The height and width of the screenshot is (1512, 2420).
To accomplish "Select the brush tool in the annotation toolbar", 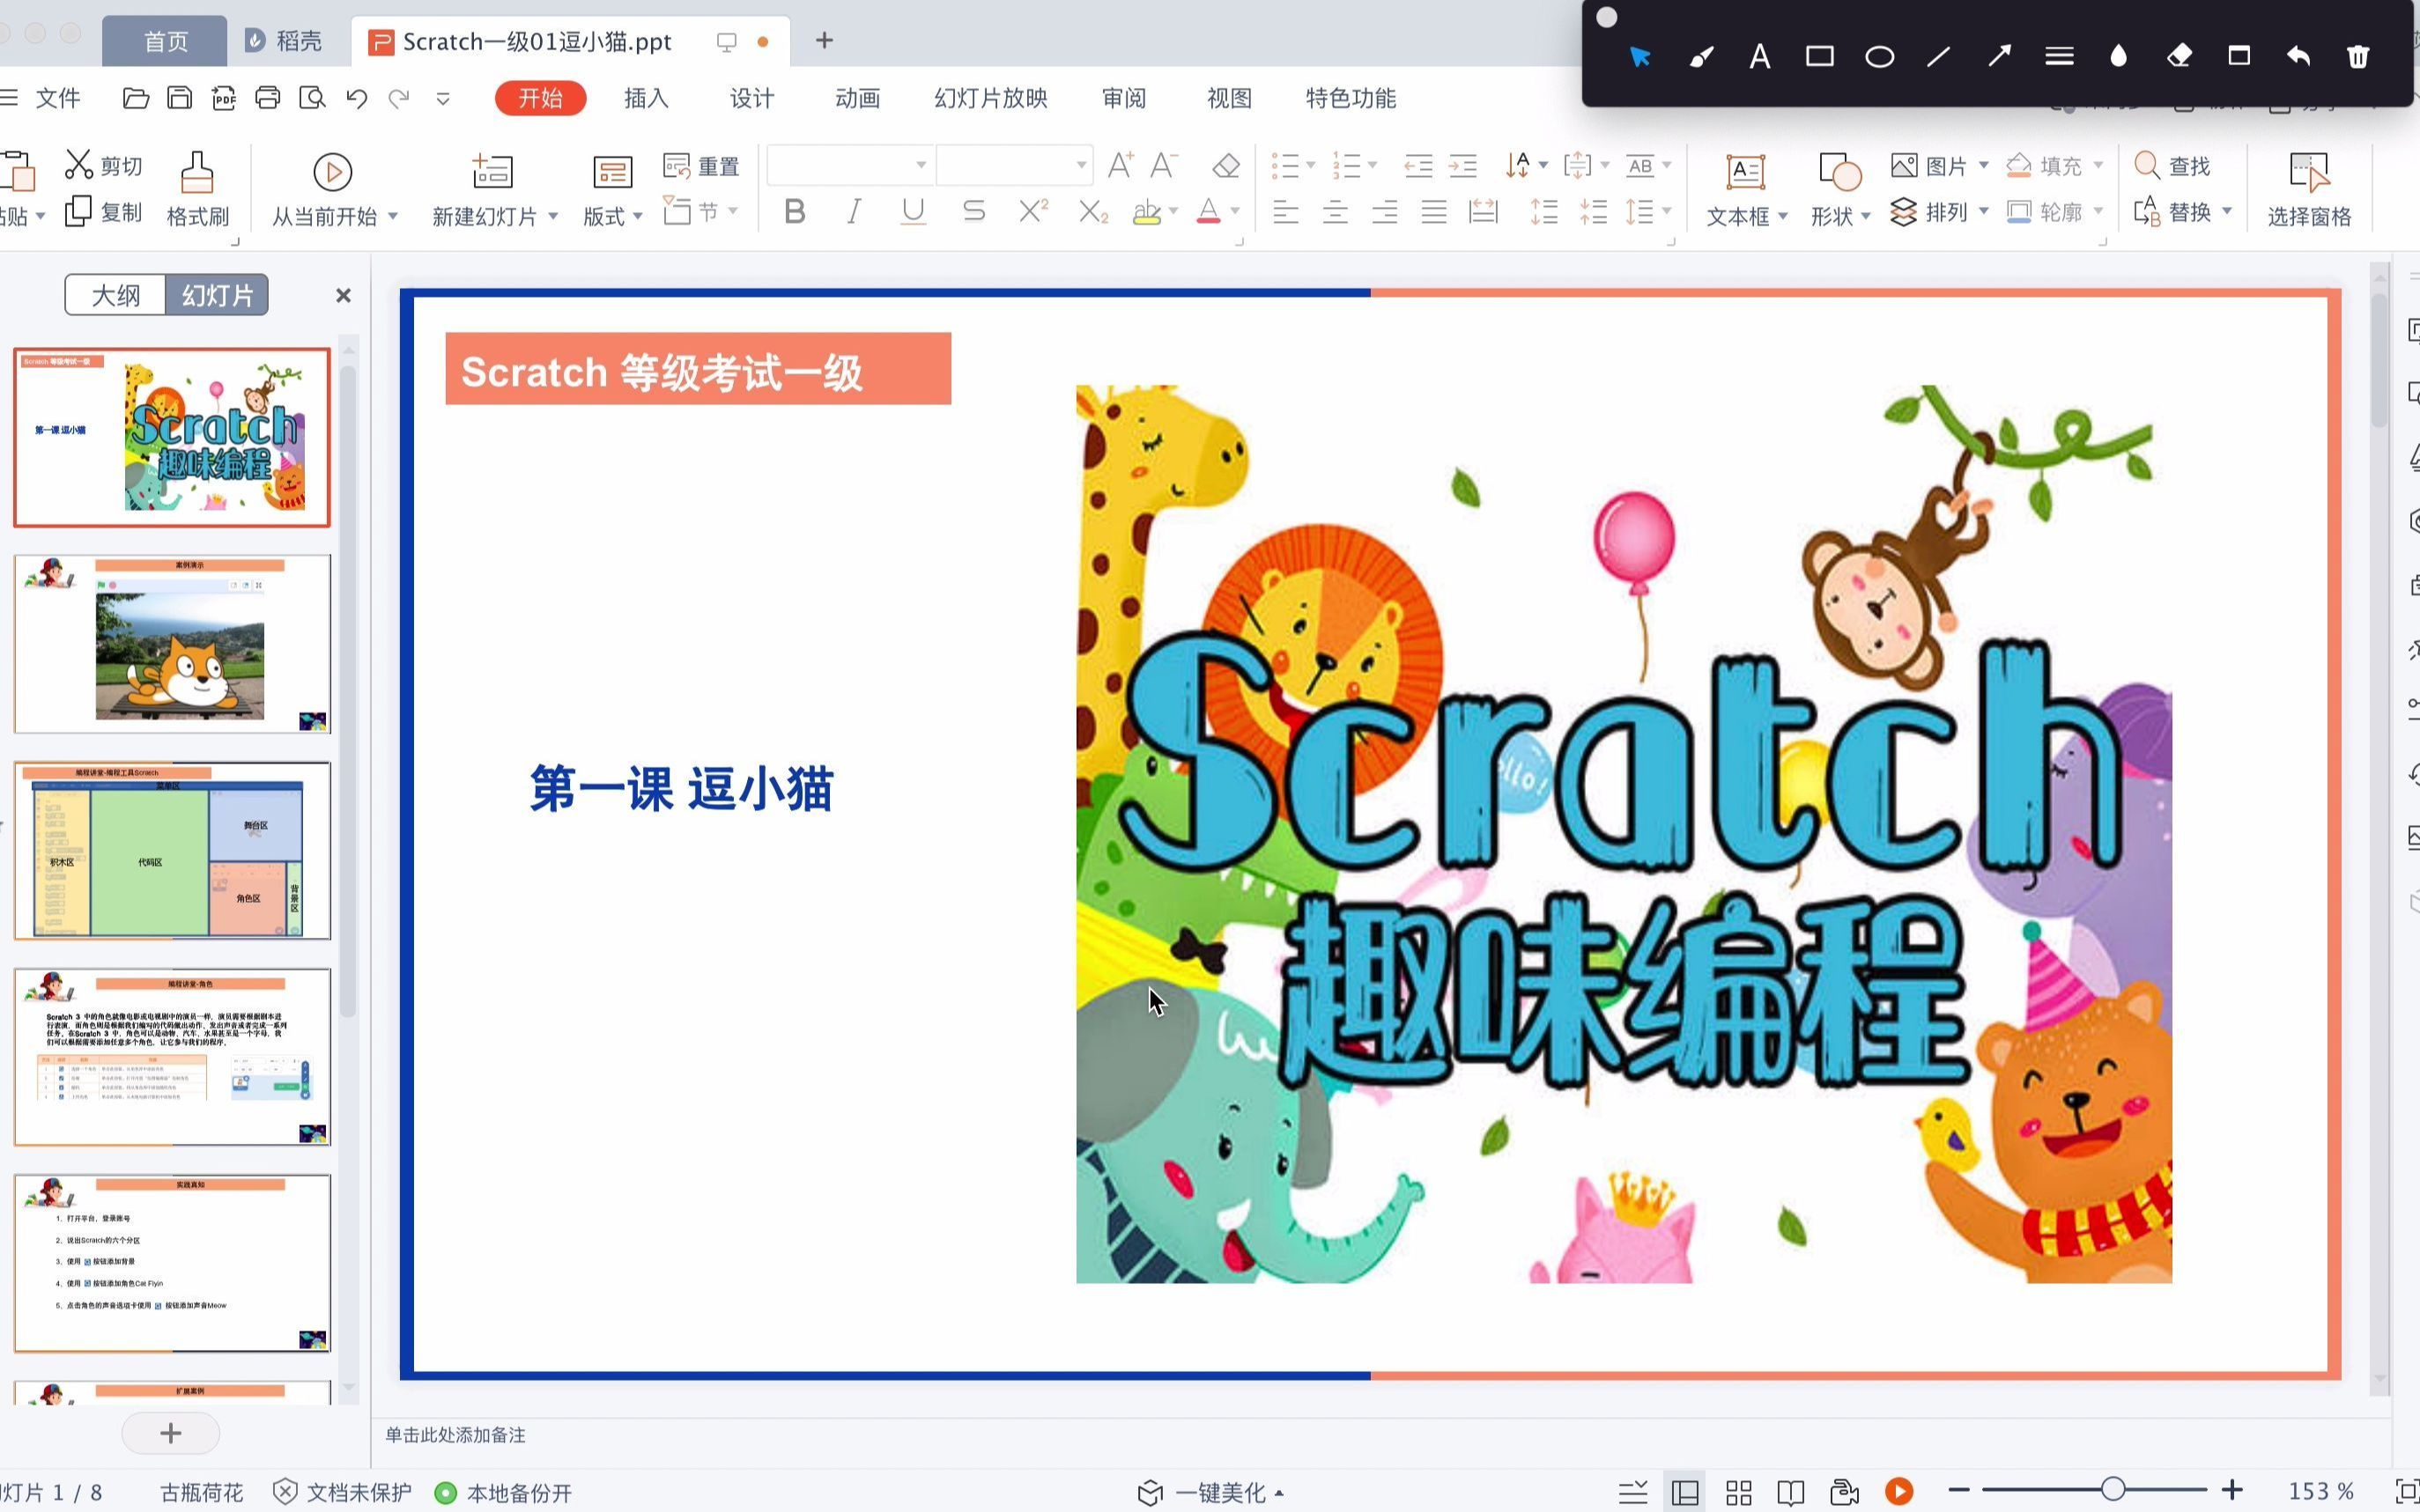I will click(x=1701, y=57).
